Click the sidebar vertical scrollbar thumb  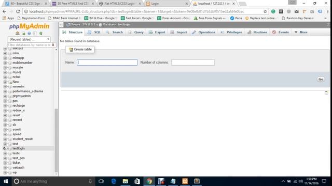coord(56,140)
